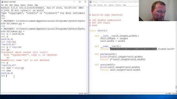177x99 pixels.
Task: Click the '# built-in repr function' comment
Action: pos(106,15)
